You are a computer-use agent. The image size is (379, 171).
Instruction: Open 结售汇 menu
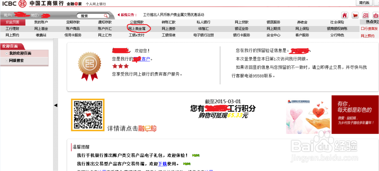point(204,29)
